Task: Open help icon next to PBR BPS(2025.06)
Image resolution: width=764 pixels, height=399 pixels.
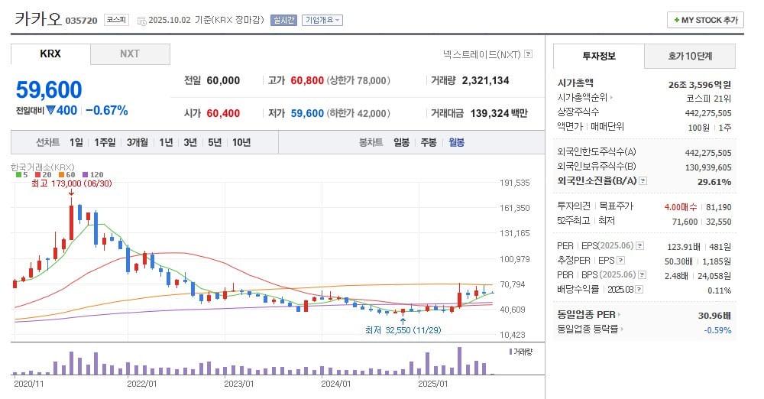Action: [643, 275]
